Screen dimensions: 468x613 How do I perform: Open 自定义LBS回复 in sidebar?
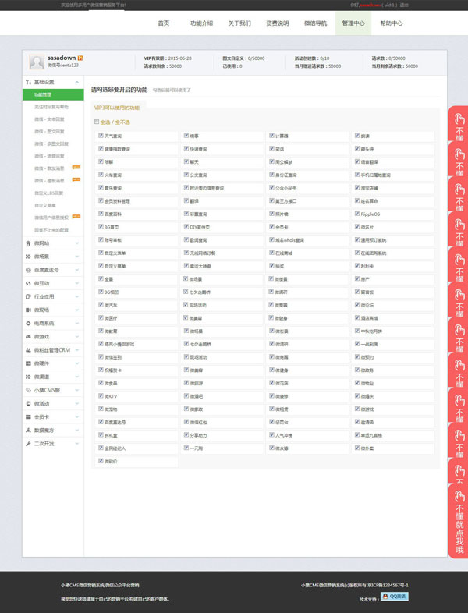pyautogui.click(x=49, y=193)
